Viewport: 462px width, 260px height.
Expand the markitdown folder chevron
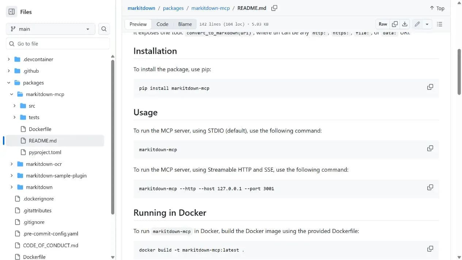click(x=12, y=187)
